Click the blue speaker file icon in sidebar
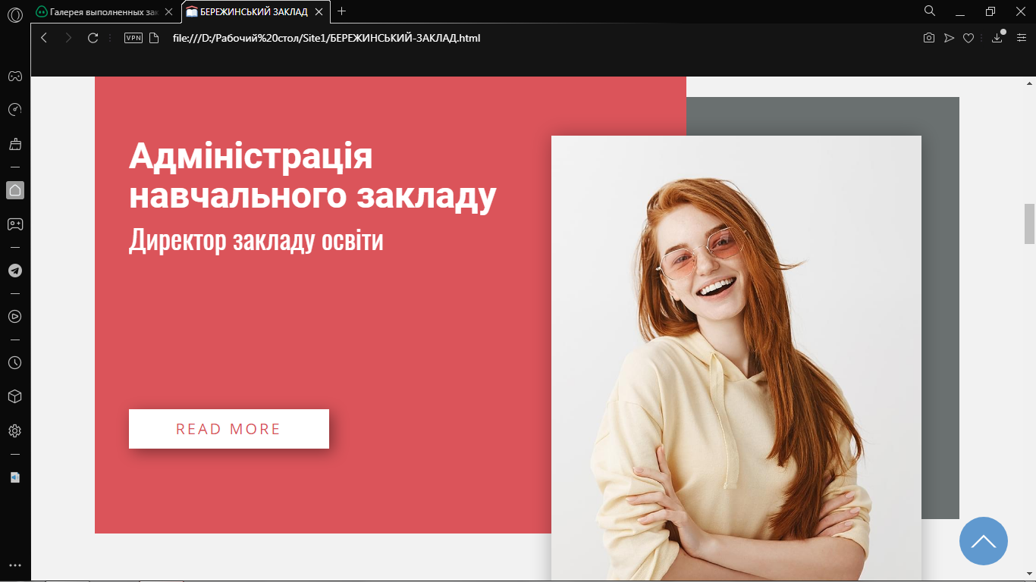Screen dimensions: 1036x582 tap(14, 477)
